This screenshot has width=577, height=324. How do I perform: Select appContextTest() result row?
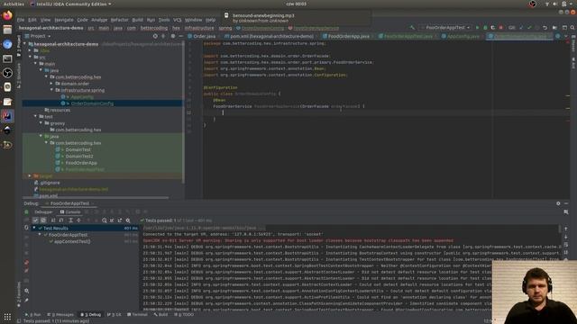point(72,241)
